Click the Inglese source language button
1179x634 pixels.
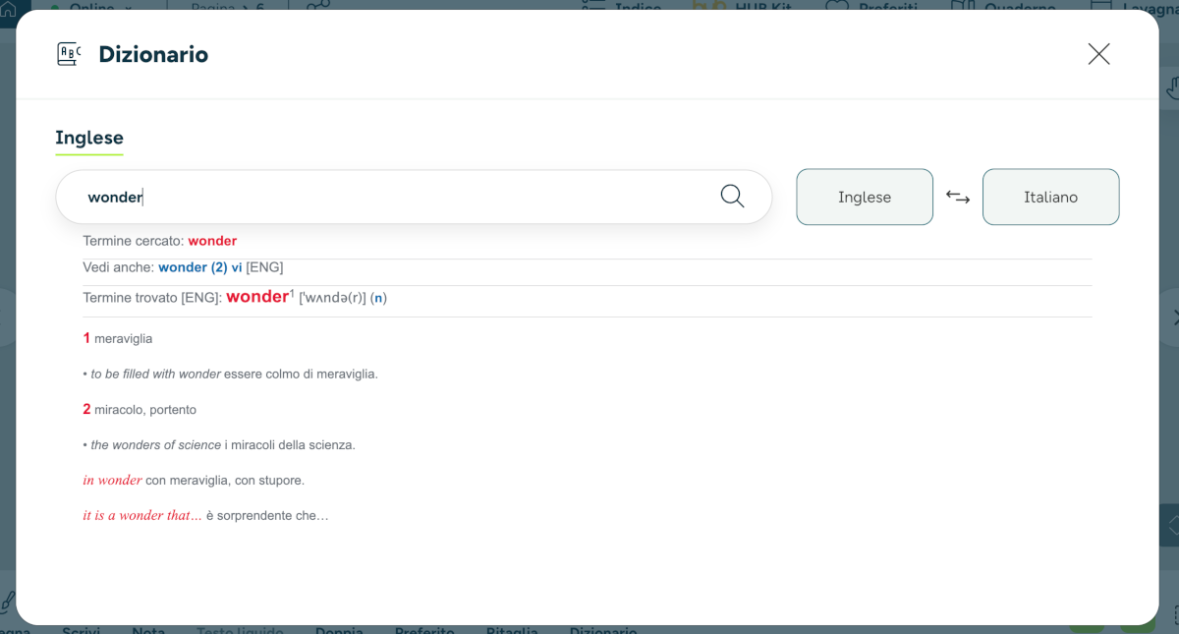[865, 197]
